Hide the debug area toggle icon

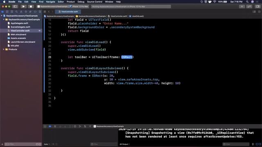coord(45,126)
